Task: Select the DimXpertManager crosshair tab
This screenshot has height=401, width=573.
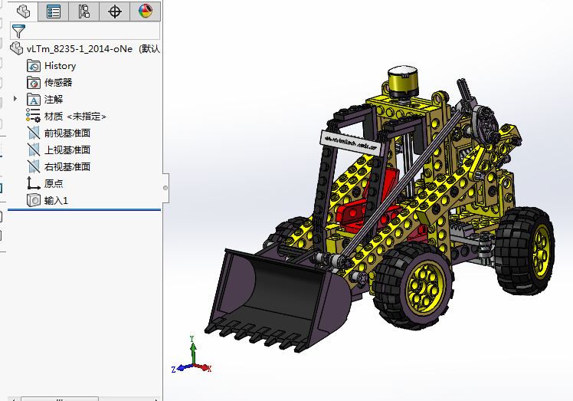Action: coord(115,11)
